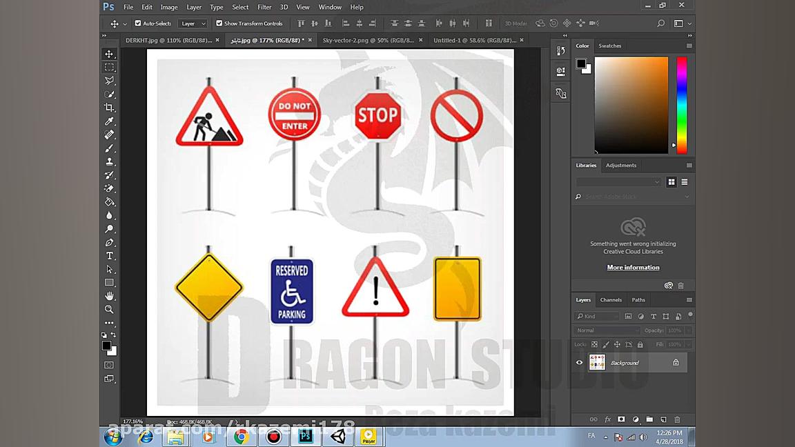
Task: Select the Horizontal Type tool
Action: pos(109,256)
